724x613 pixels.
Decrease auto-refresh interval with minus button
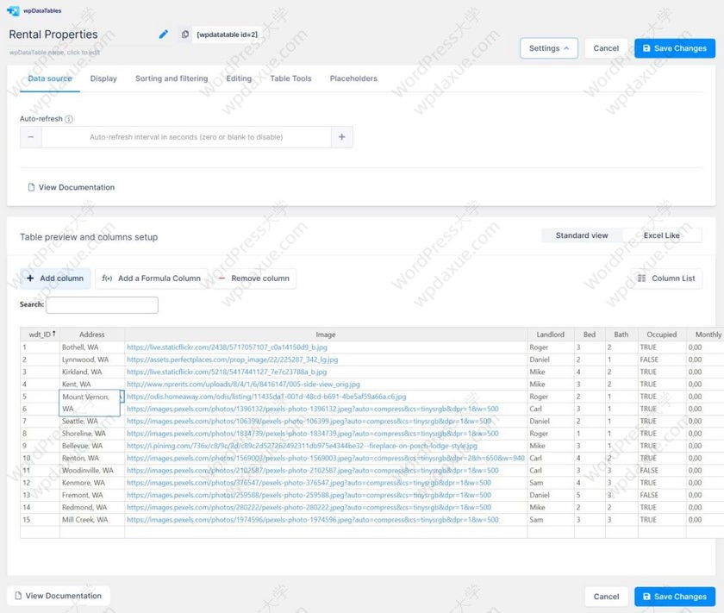pos(31,137)
